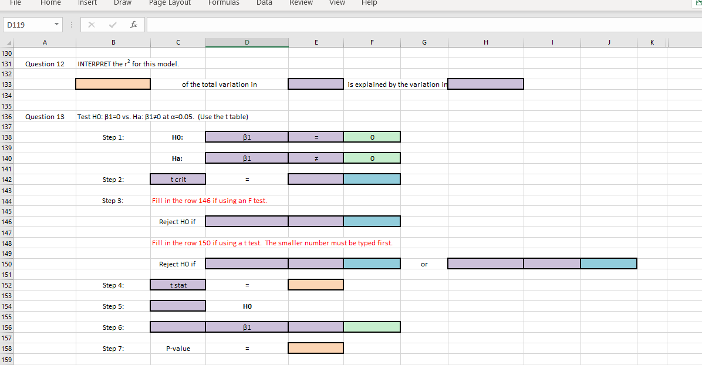
Task: Select the orange cell next to Question 12
Action: [113, 84]
